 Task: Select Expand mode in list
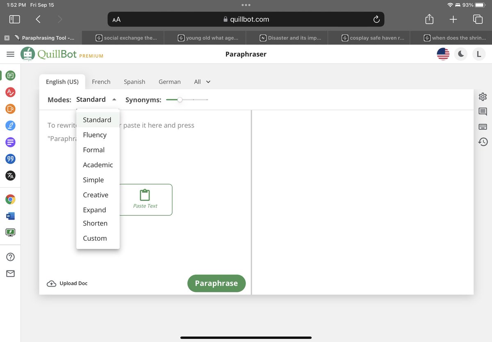coord(98,210)
